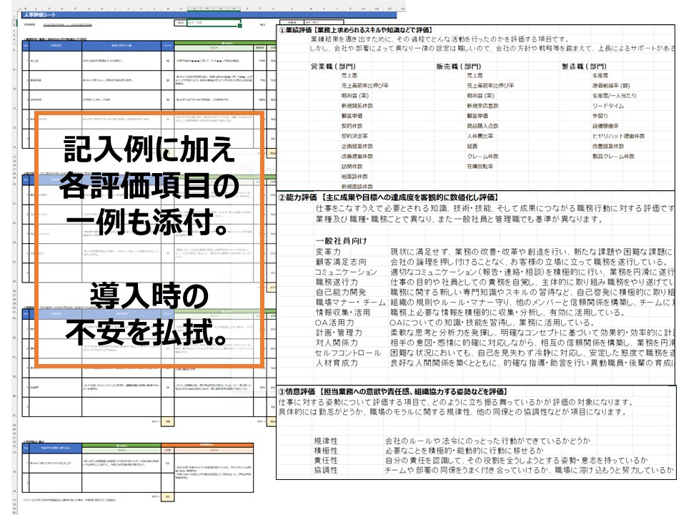686x515 pixels.
Task: Click the 製造職(部門) column heading
Action: pyautogui.click(x=584, y=66)
